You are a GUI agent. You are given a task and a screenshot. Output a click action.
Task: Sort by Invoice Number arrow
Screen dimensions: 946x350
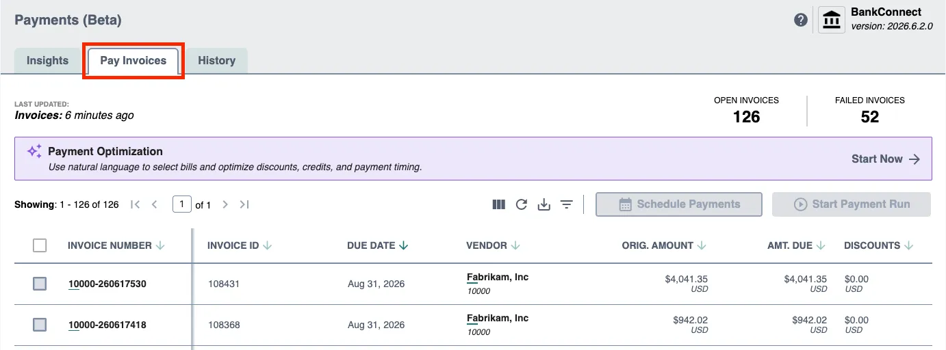[160, 245]
